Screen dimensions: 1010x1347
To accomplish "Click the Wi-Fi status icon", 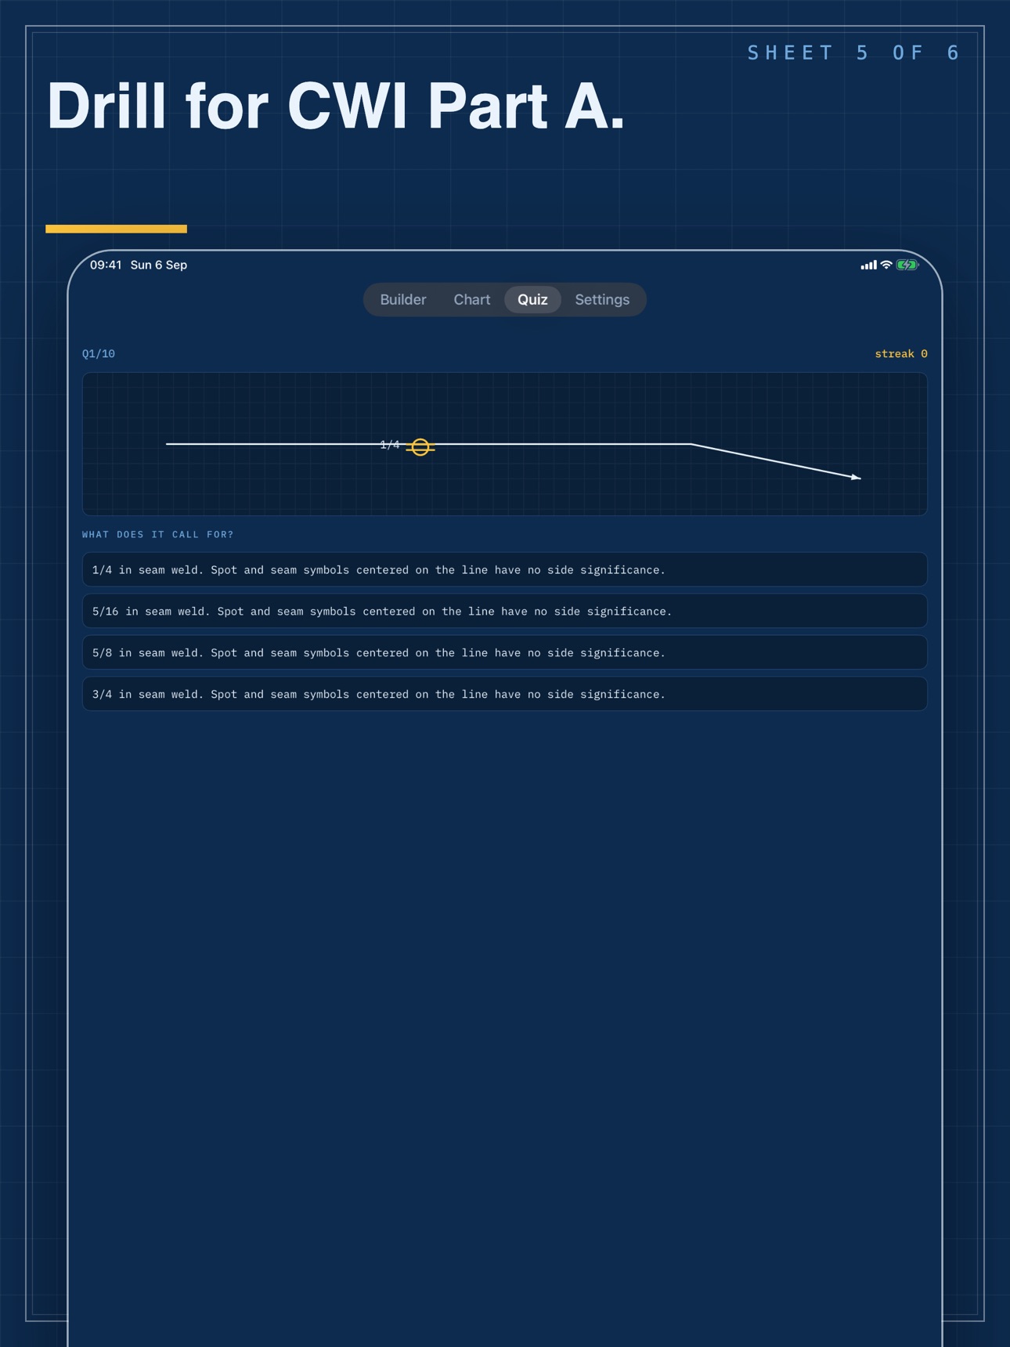I will tap(886, 265).
